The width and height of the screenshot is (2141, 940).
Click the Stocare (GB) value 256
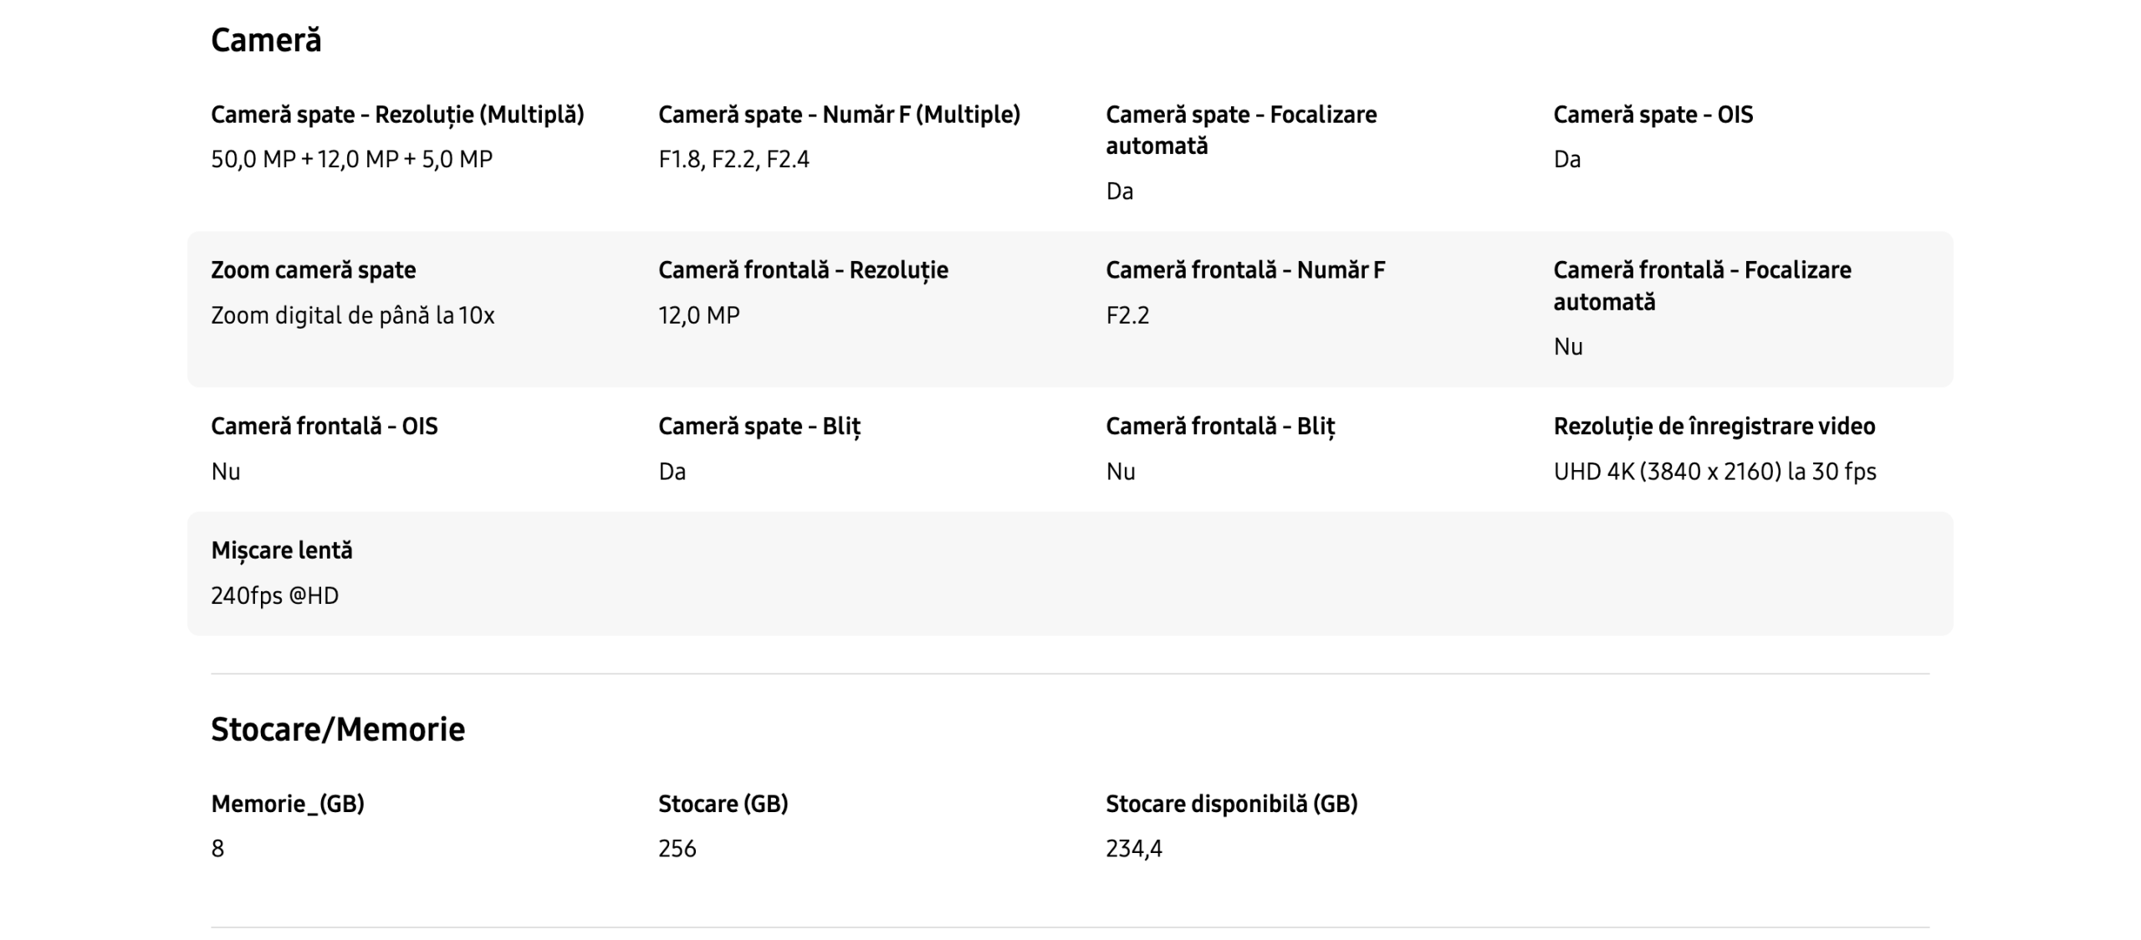click(677, 849)
